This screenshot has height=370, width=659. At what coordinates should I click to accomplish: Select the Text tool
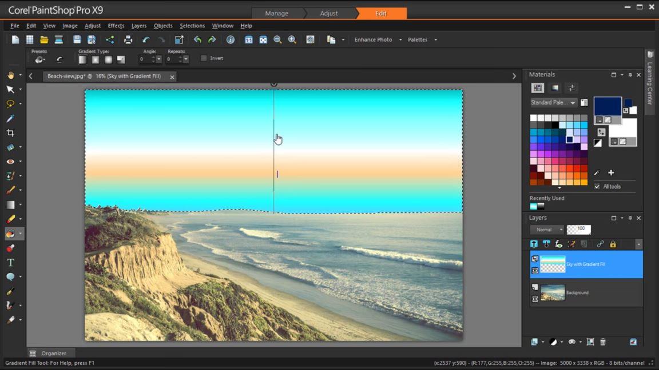(x=10, y=263)
